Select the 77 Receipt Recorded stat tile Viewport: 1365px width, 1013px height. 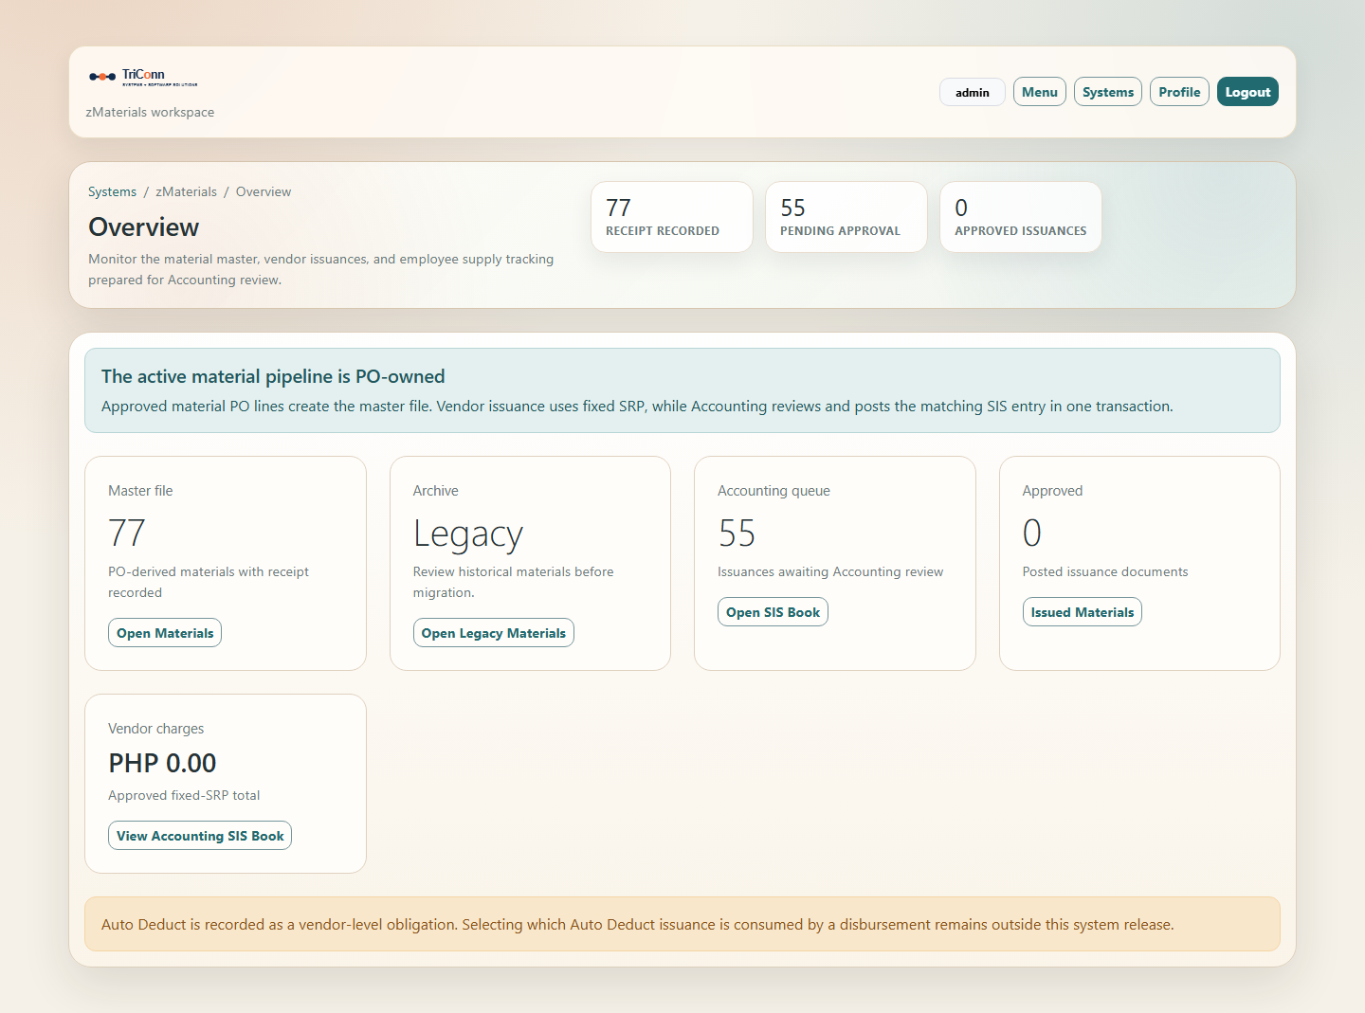pyautogui.click(x=672, y=217)
